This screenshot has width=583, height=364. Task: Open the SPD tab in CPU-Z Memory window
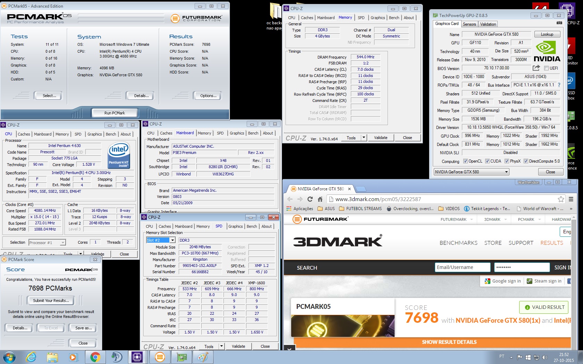tap(361, 18)
